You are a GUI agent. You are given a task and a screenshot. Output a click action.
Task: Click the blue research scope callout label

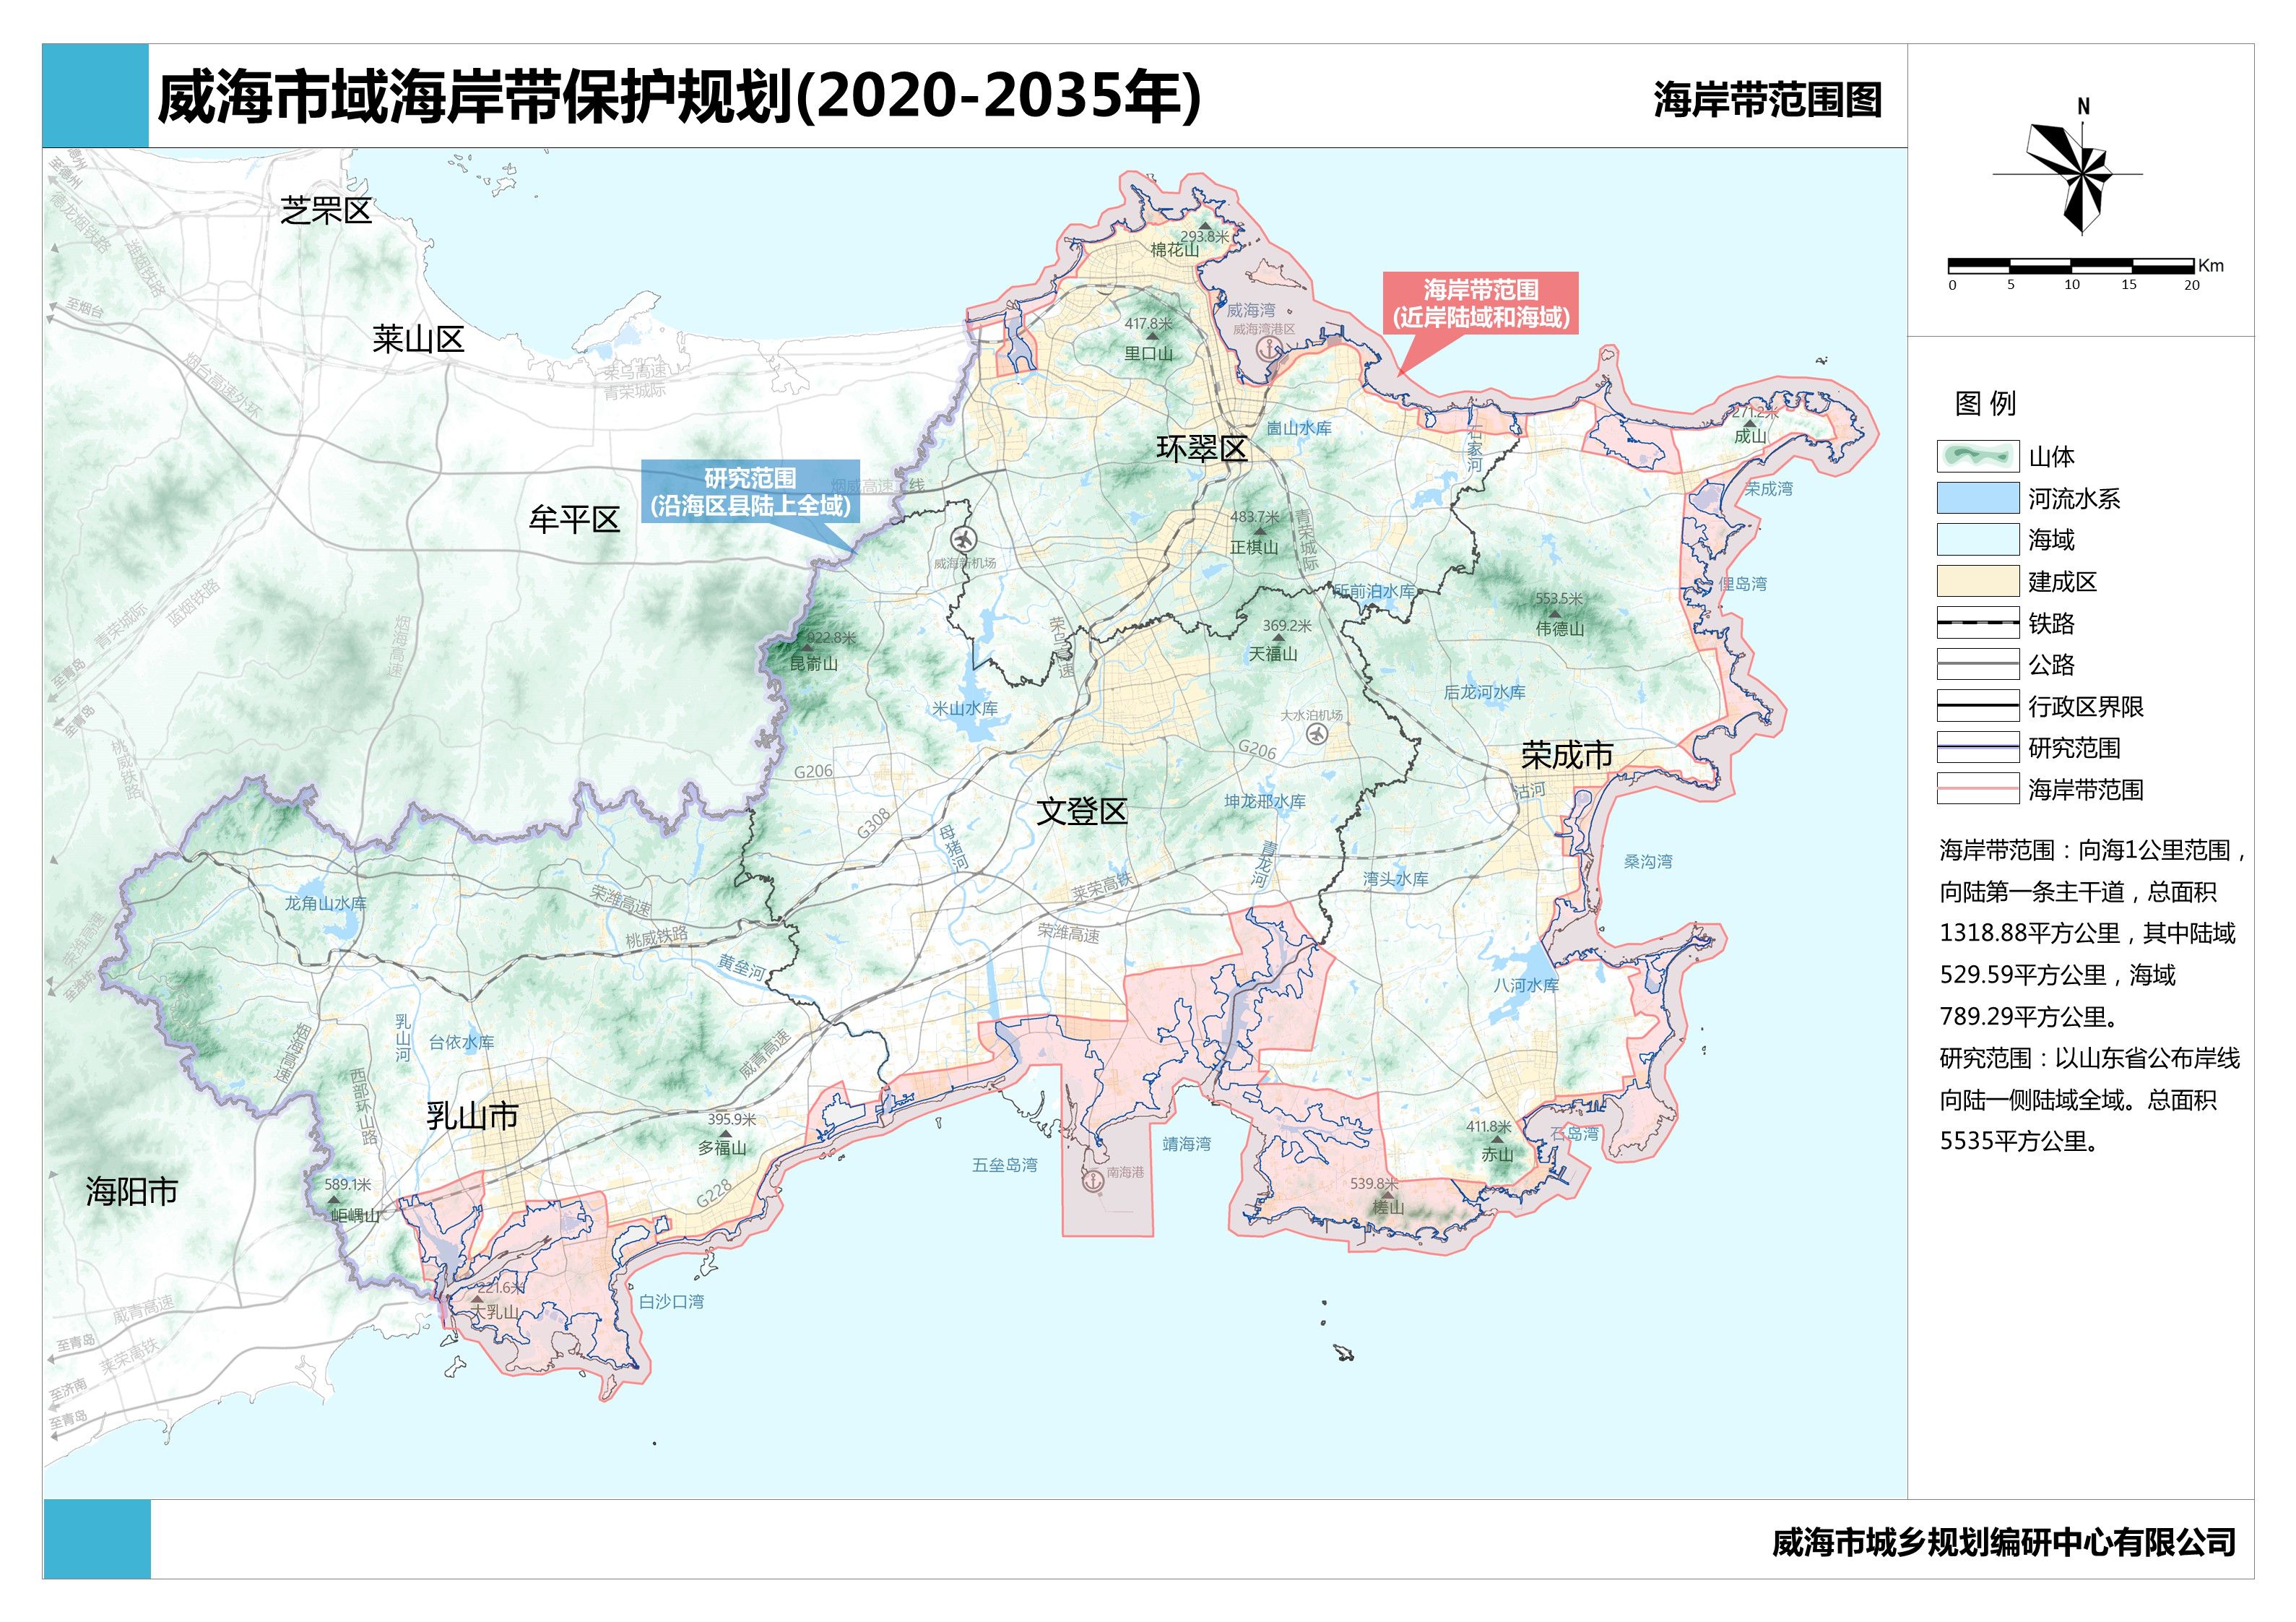click(750, 492)
